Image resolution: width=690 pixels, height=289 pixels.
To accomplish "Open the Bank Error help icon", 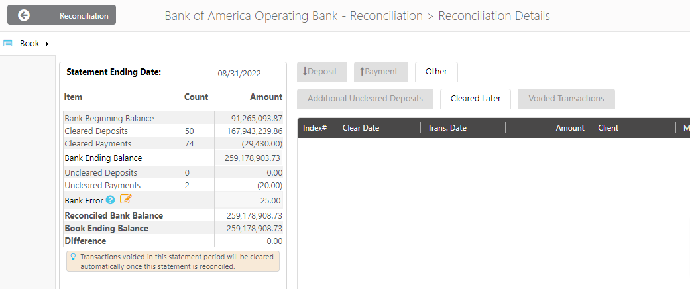I will [x=111, y=200].
